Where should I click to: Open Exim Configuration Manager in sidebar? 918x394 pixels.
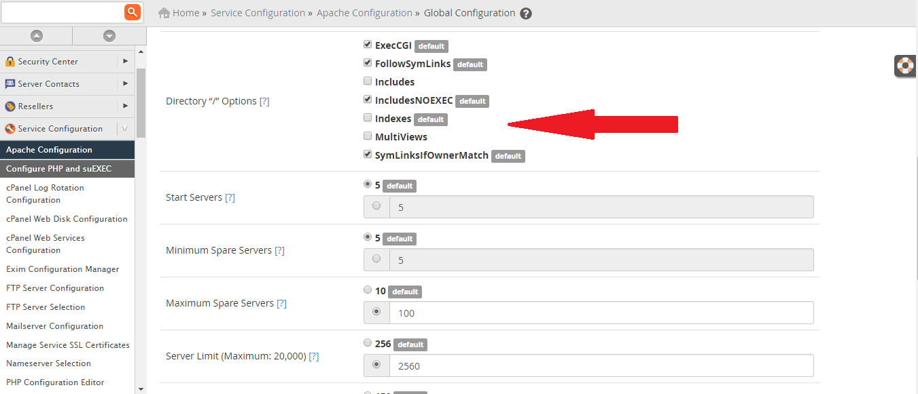[x=63, y=269]
